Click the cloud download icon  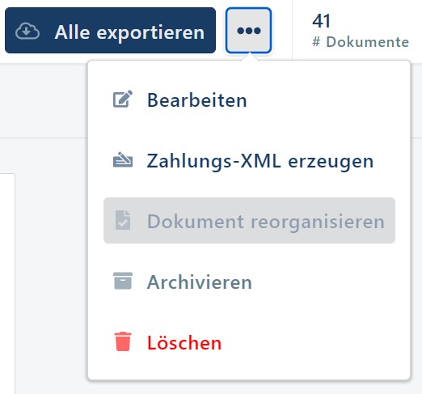coord(27,32)
